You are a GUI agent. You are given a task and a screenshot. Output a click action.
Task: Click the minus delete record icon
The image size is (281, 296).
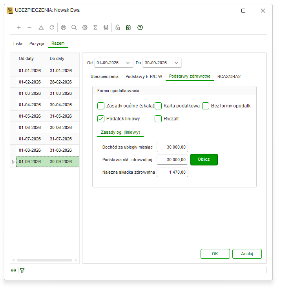click(29, 27)
